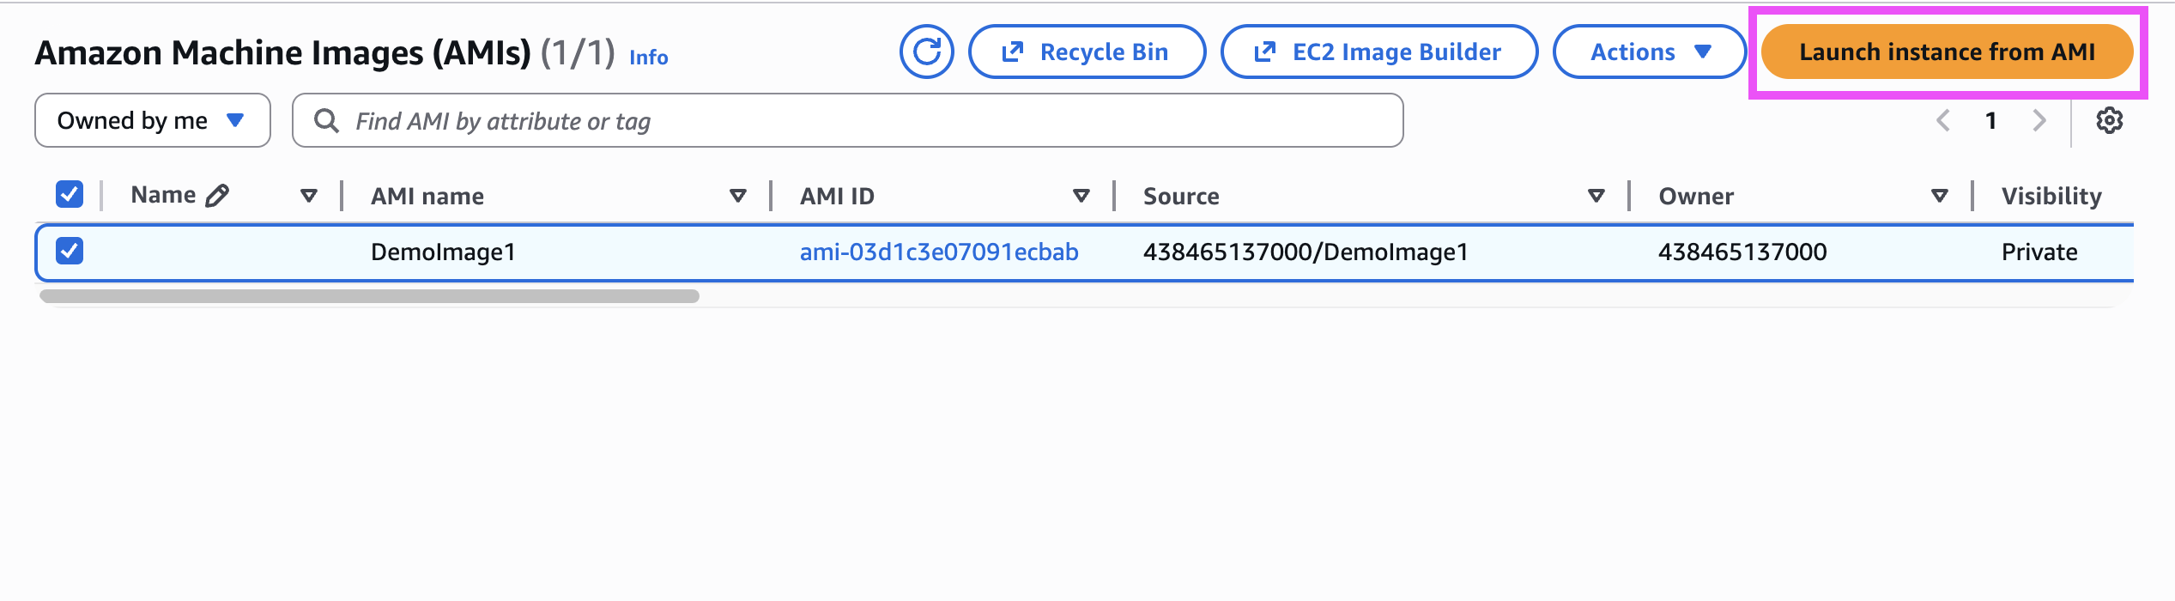Go to the previous page arrow

1943,120
